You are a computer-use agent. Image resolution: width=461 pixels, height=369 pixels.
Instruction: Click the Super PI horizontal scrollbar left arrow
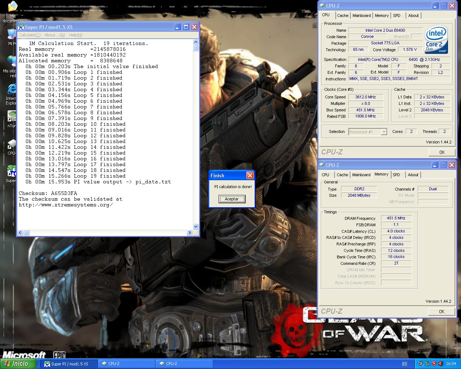click(20, 233)
